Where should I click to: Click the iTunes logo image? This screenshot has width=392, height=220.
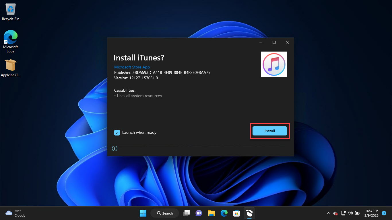[x=274, y=64]
